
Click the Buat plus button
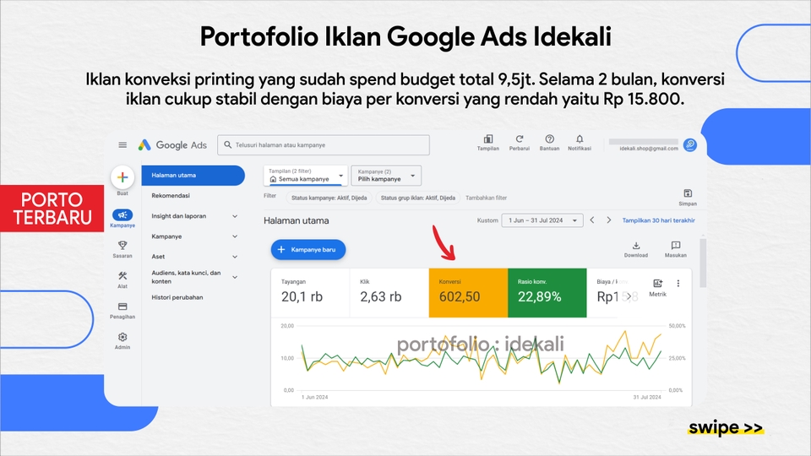(122, 177)
